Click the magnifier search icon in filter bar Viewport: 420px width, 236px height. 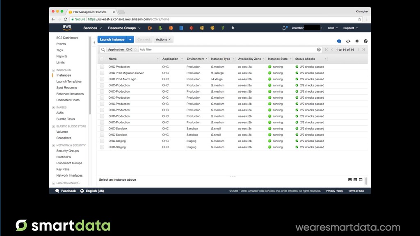tap(103, 50)
